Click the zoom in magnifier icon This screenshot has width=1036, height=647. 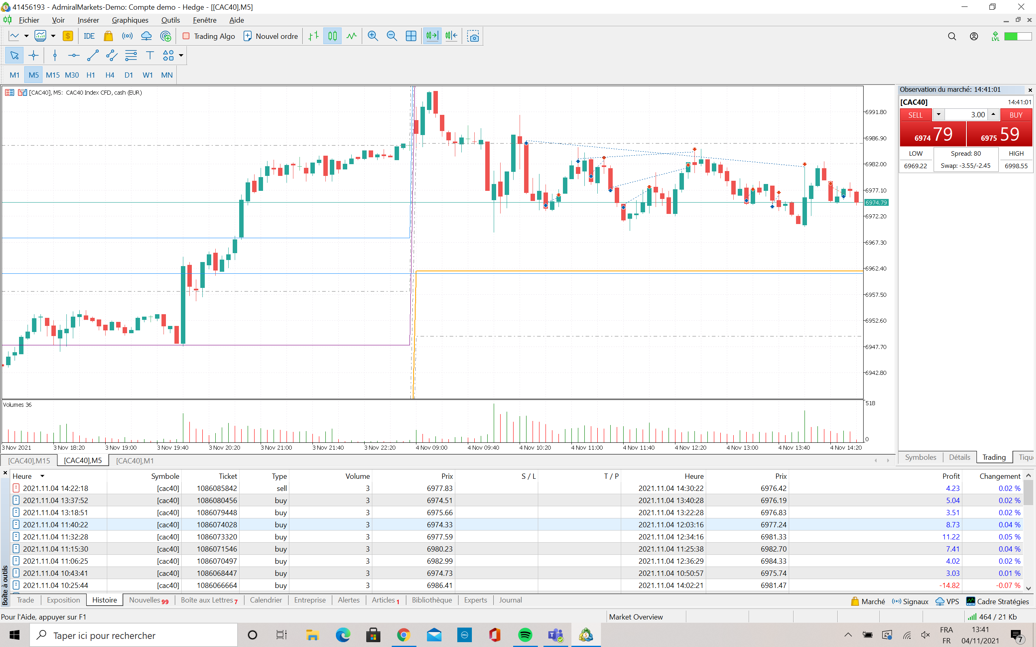click(x=372, y=36)
